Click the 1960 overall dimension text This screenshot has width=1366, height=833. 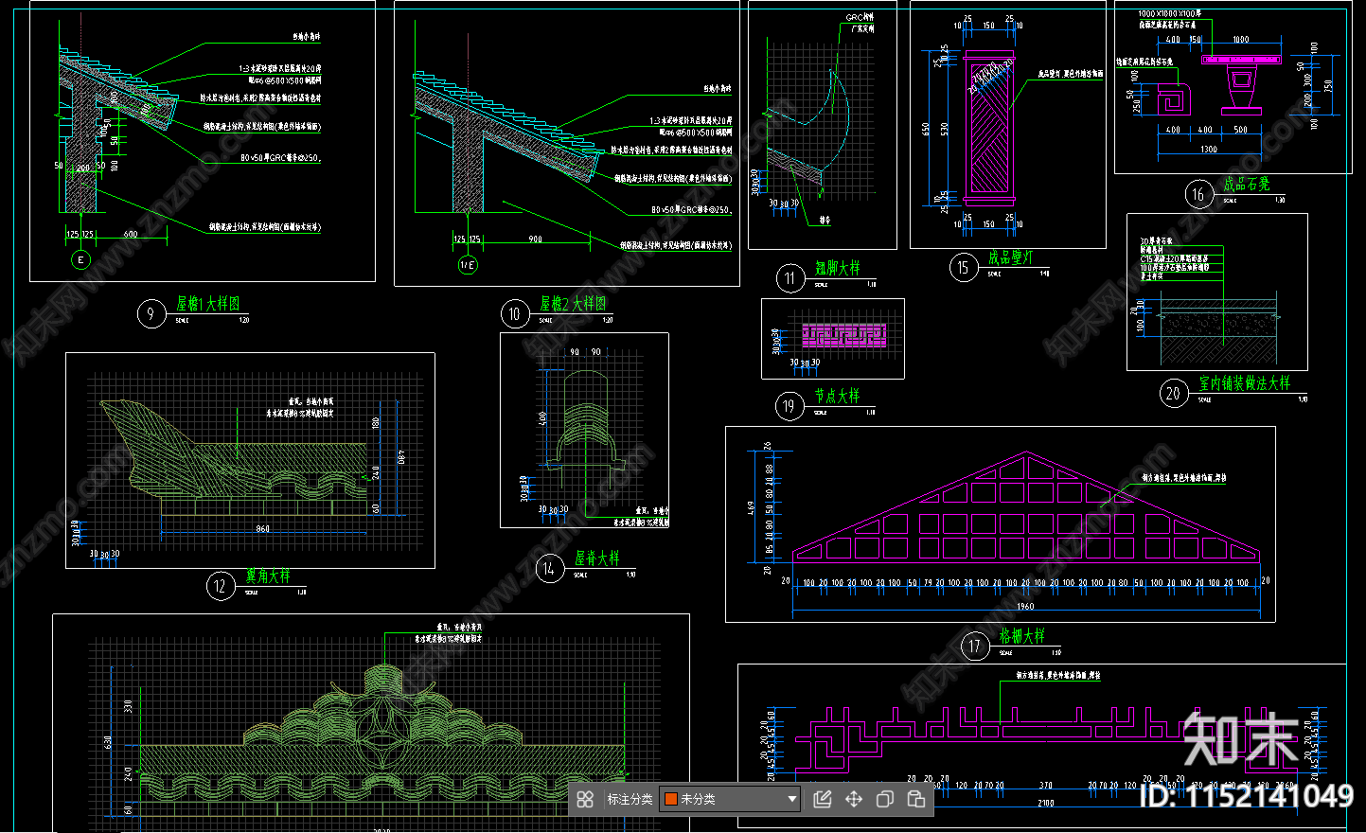coord(1025,606)
